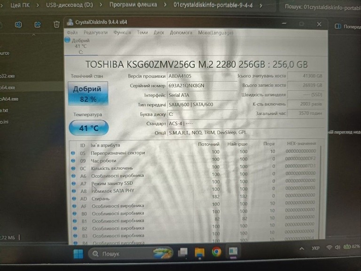
Task: Click status dot of Кількість включень row
Action: [73, 168]
